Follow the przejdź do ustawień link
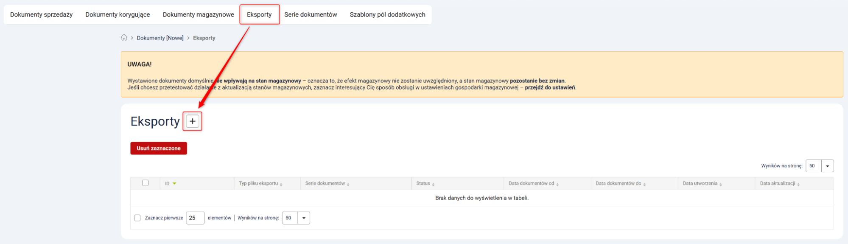The image size is (848, 244). 550,87
